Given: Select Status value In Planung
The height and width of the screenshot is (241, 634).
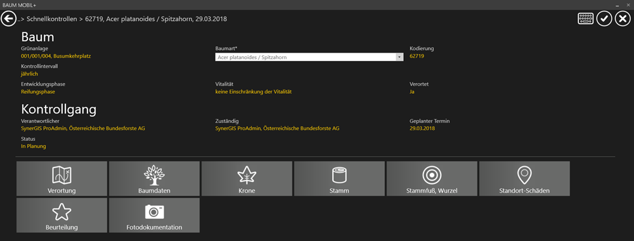Looking at the screenshot, I should click(34, 146).
